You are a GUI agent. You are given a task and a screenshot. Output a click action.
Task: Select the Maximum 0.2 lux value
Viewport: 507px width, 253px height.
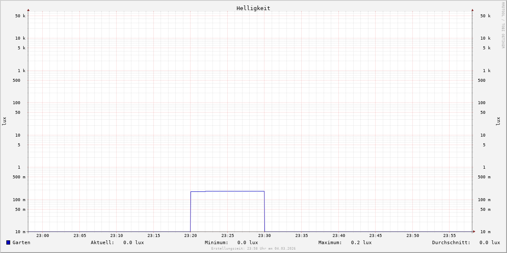pyautogui.click(x=361, y=242)
